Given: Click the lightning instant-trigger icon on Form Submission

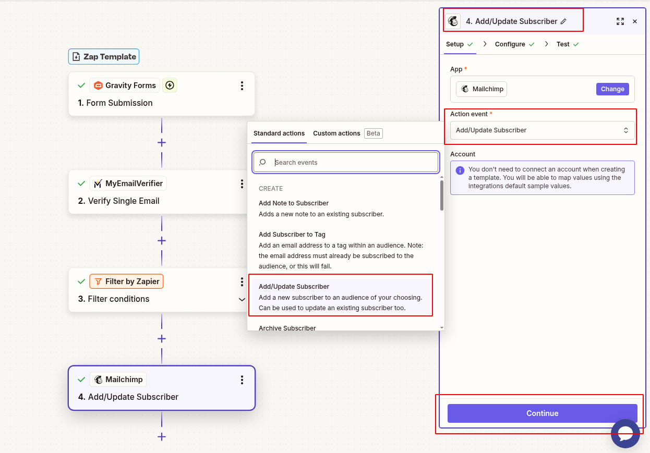Looking at the screenshot, I should [x=170, y=85].
